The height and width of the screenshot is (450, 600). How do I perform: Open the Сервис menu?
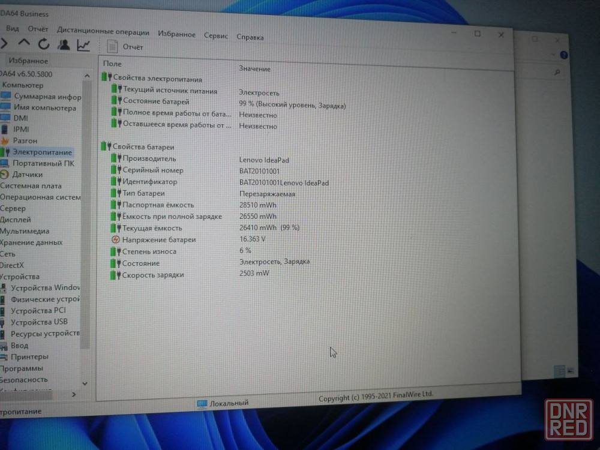tap(215, 36)
